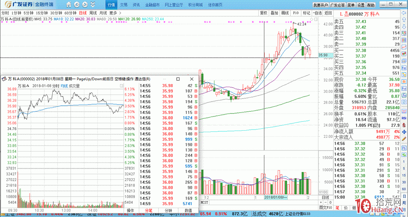Screen dimensions: 408x217
Task: Open the 复权 adjustment option
Action: pos(264,13)
